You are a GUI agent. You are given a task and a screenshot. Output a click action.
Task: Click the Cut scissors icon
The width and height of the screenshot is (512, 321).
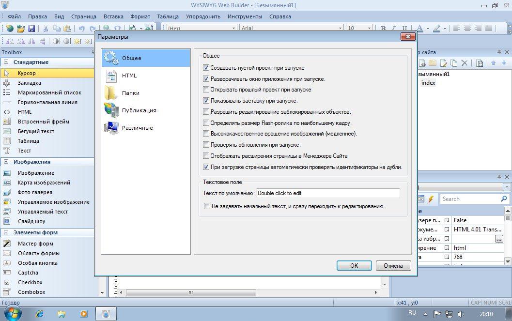point(46,29)
